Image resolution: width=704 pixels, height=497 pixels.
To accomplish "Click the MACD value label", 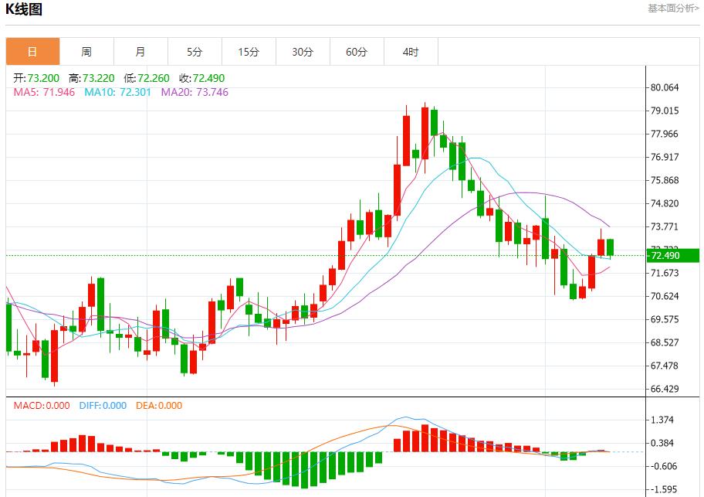I will point(42,405).
